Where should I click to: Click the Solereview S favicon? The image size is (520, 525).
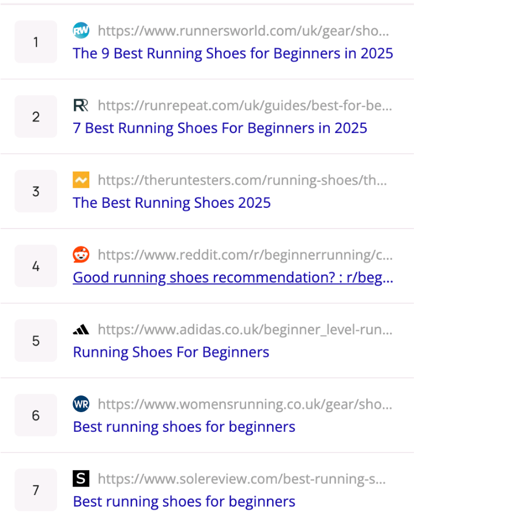(x=81, y=478)
